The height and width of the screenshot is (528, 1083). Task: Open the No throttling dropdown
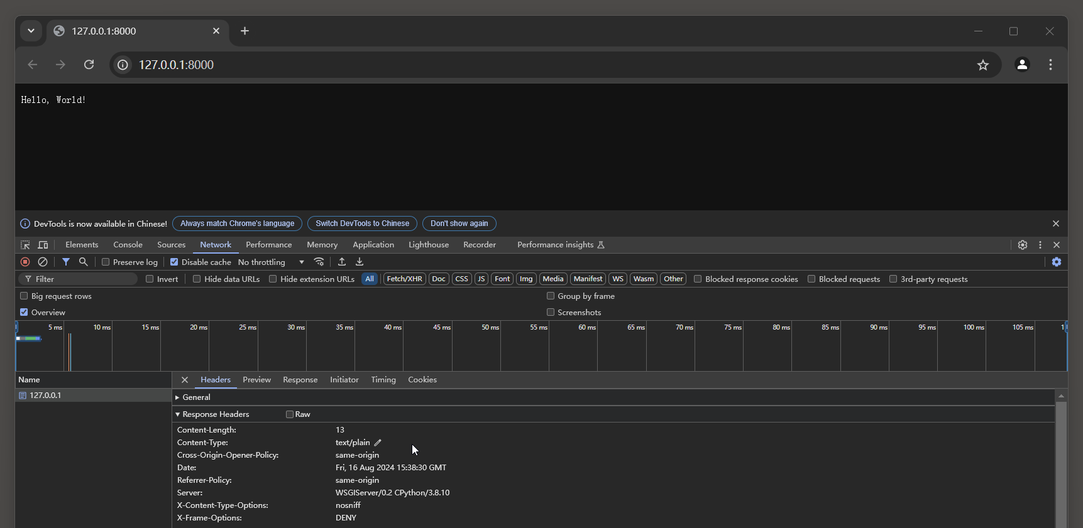(x=271, y=262)
